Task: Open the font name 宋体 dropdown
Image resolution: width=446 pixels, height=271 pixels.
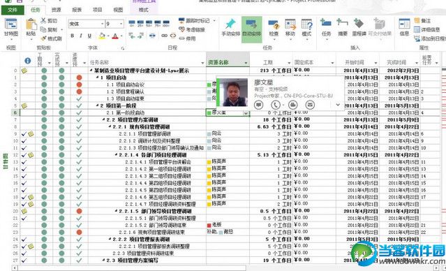Action: coord(102,24)
